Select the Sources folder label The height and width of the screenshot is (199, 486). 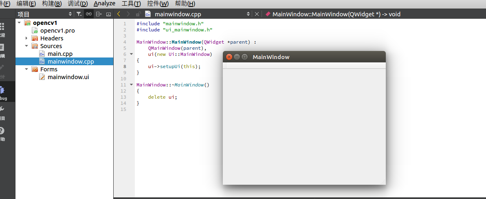(51, 46)
